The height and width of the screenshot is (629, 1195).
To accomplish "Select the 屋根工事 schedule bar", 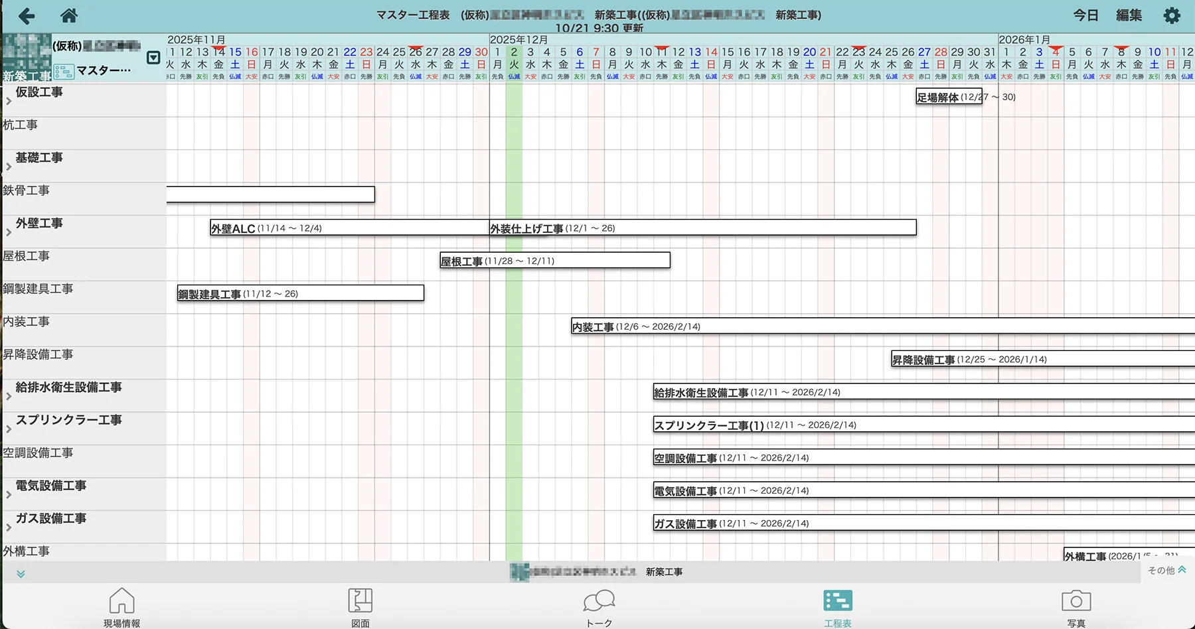I will click(x=554, y=261).
